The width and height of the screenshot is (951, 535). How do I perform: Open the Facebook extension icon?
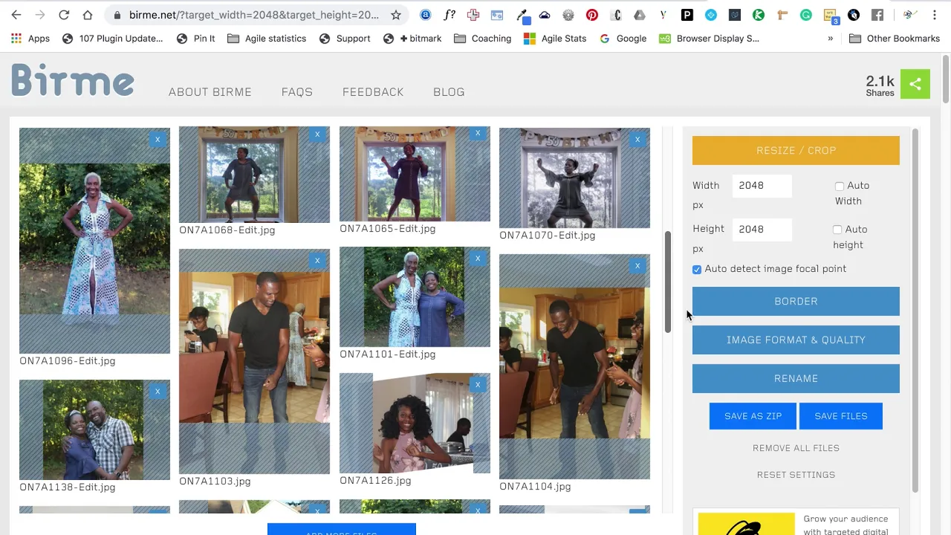pyautogui.click(x=877, y=15)
